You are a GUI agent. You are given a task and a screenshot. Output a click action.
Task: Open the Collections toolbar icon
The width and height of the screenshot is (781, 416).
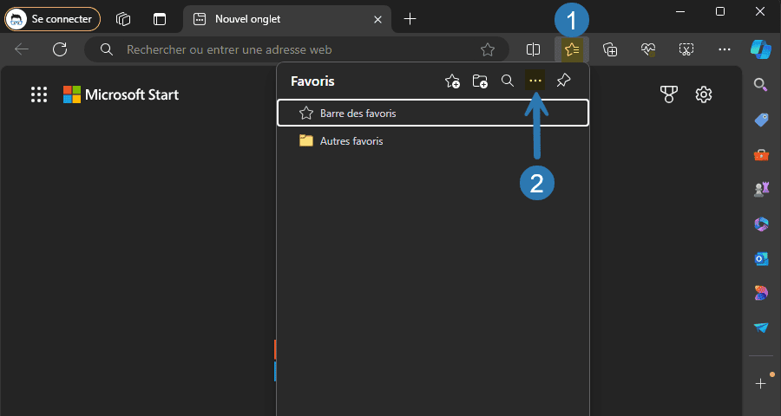pos(610,49)
